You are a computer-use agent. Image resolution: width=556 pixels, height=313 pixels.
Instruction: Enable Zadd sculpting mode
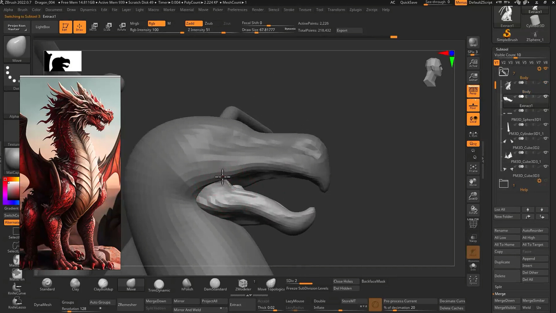click(x=193, y=23)
